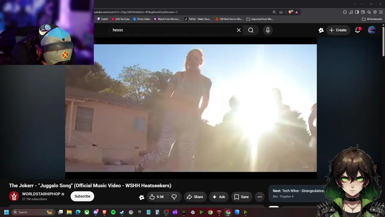Open Leo AI sparkle icon in toolbar
Image resolution: width=385 pixels, height=217 pixels.
pos(369,12)
